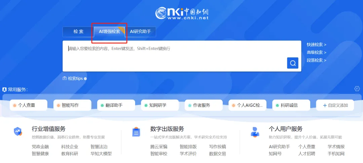The height and width of the screenshot is (163, 363).
Task: Go to 快速检索
Action: (x=317, y=45)
